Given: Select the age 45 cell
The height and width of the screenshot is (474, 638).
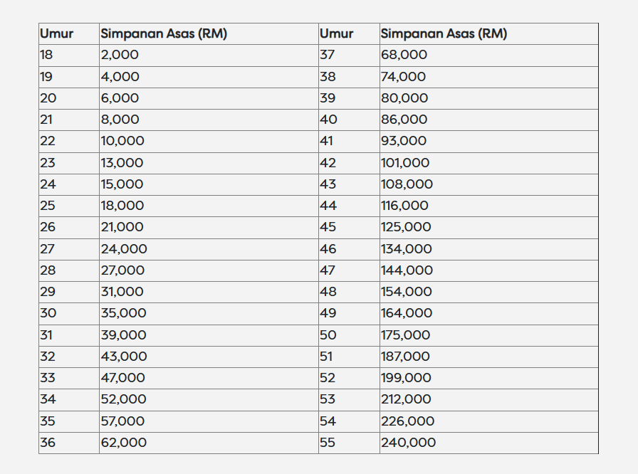Looking at the screenshot, I should [349, 228].
